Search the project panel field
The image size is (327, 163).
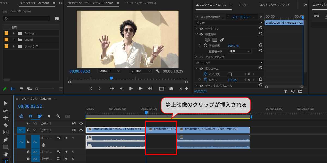click(26, 18)
